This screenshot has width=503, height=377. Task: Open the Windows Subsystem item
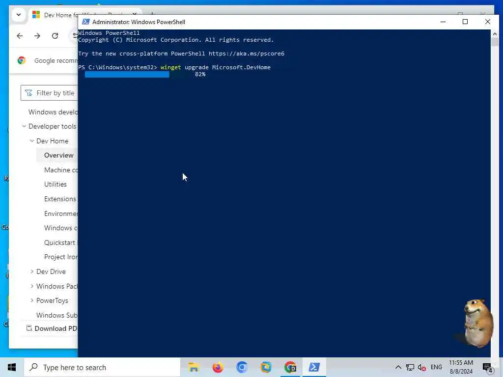(57, 315)
